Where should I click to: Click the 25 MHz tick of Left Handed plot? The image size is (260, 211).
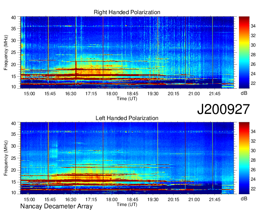pyautogui.click(x=13, y=158)
